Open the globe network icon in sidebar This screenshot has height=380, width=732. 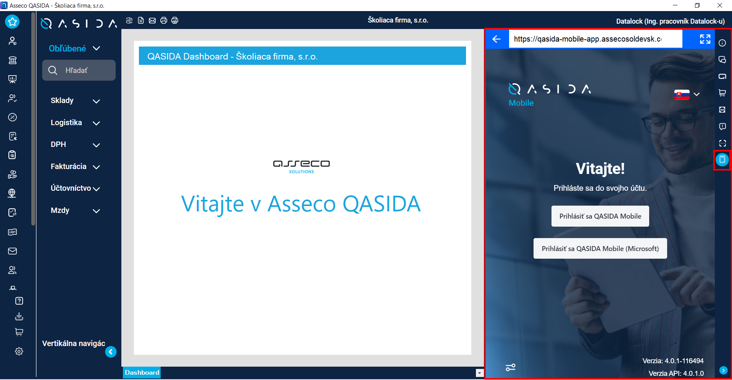(13, 193)
